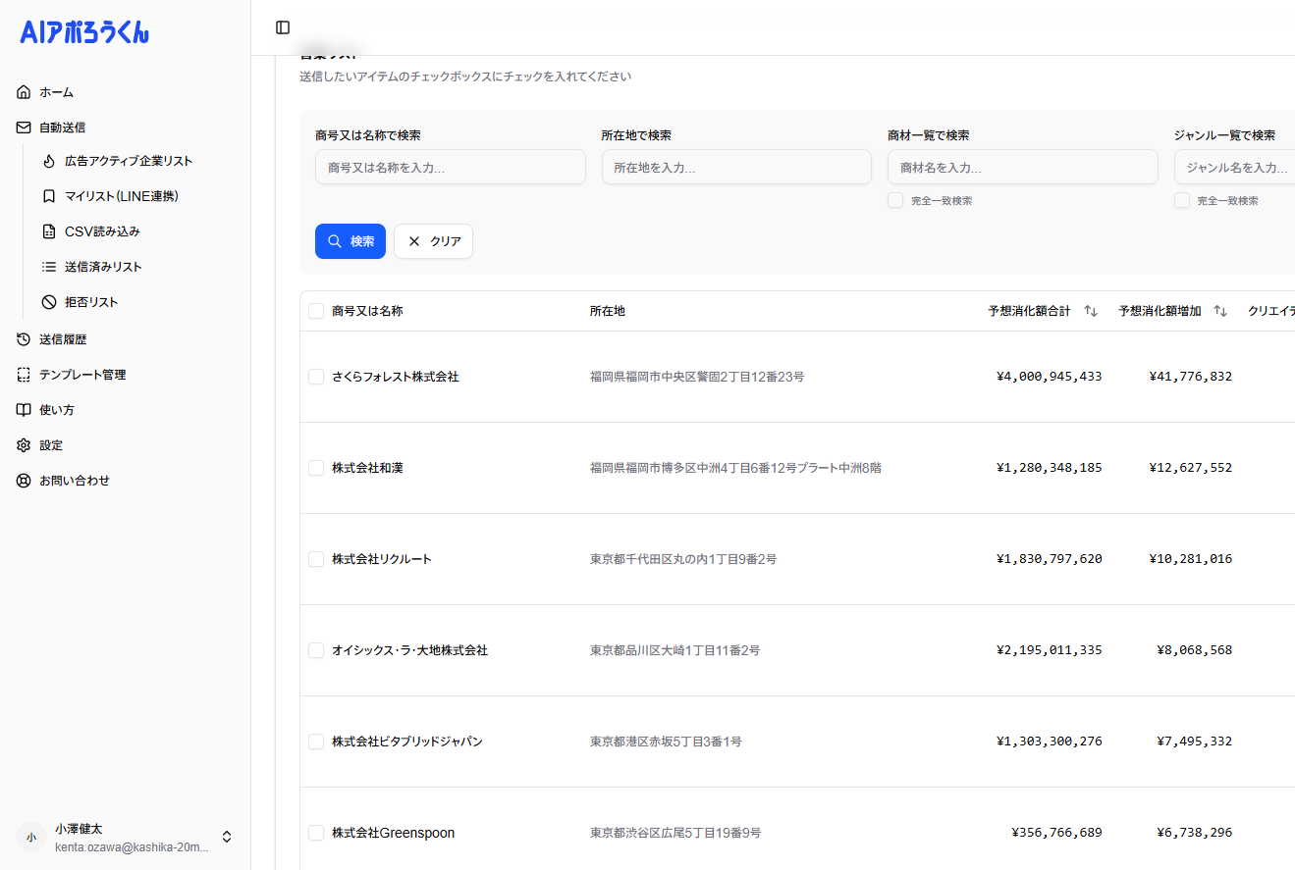Select the ホーム home icon
Image resolution: width=1295 pixels, height=870 pixels.
point(23,91)
